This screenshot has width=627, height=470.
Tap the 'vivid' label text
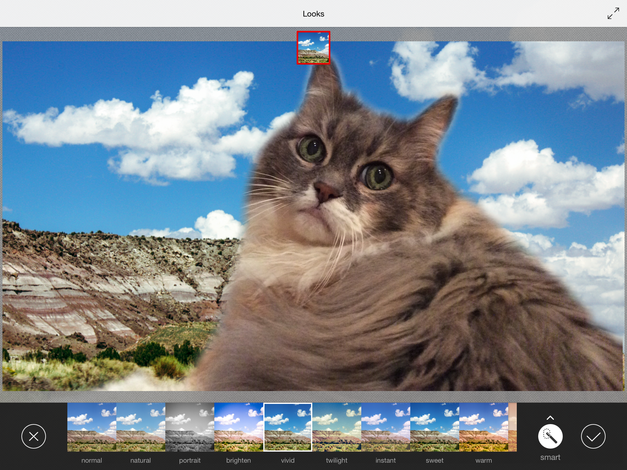(288, 461)
